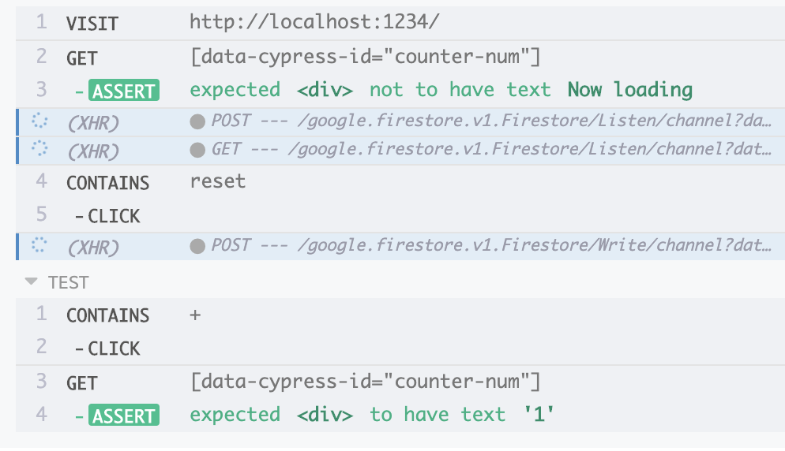The width and height of the screenshot is (785, 451).
Task: Click the TEST section header label
Action: 68,282
